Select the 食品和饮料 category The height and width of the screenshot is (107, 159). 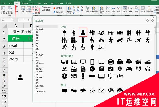(39, 69)
